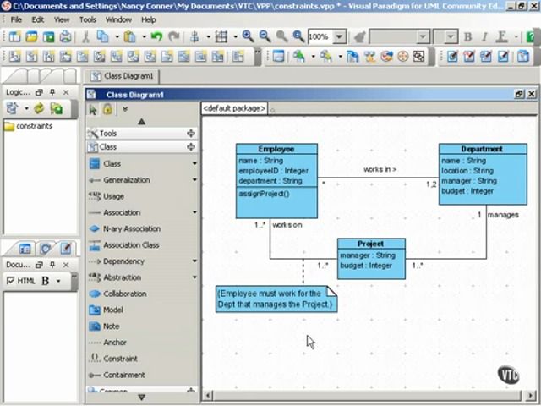Click the horizontal scrollbar left arrow
541x406 pixels.
[x=207, y=395]
